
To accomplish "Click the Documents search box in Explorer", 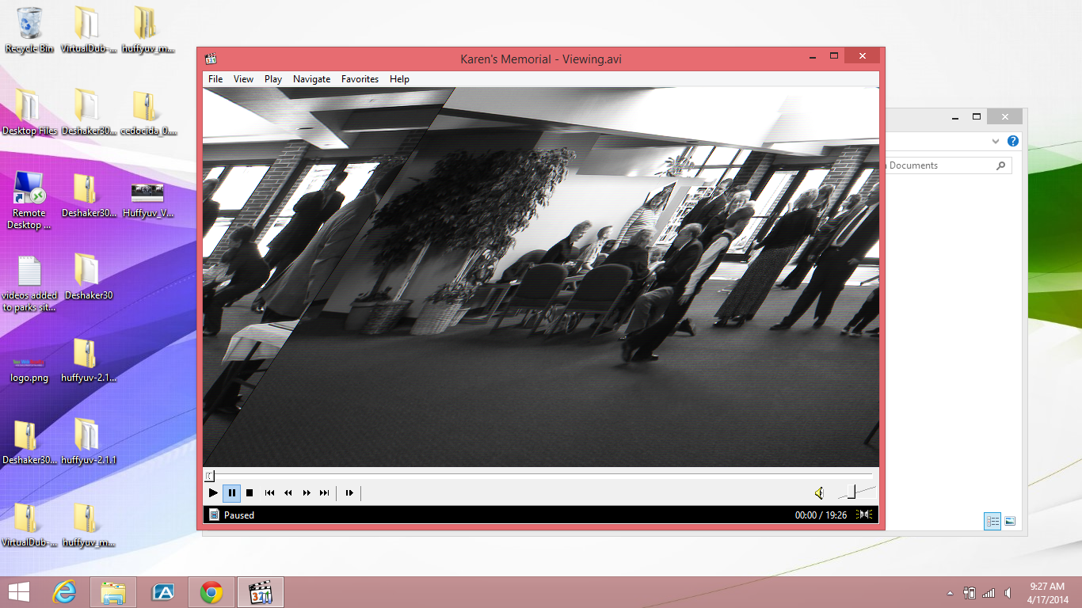I will coord(947,165).
